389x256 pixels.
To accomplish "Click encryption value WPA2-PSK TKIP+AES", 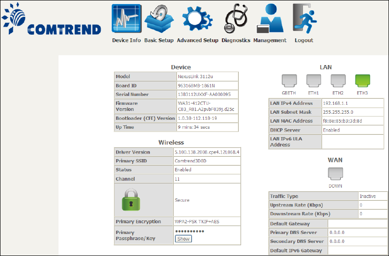I will [x=197, y=222].
